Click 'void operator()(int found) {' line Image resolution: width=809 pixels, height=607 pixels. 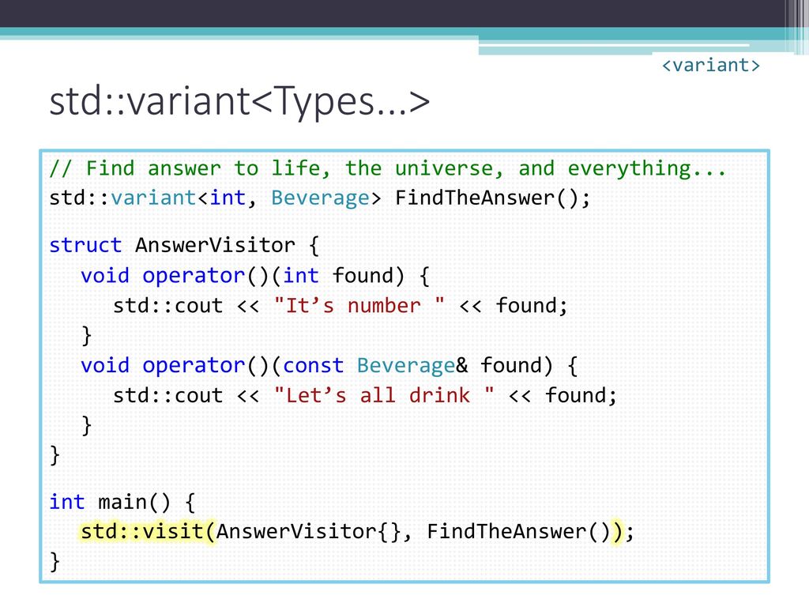255,276
